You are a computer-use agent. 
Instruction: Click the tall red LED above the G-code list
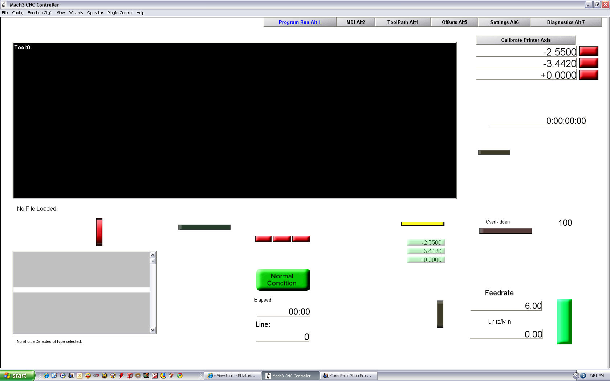coord(99,232)
